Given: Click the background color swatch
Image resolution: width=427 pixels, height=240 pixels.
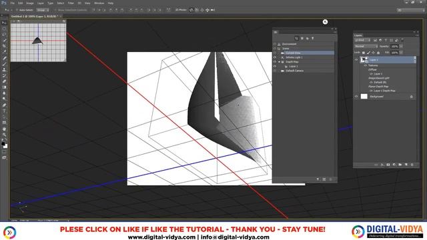Looking at the screenshot, I should [6, 147].
